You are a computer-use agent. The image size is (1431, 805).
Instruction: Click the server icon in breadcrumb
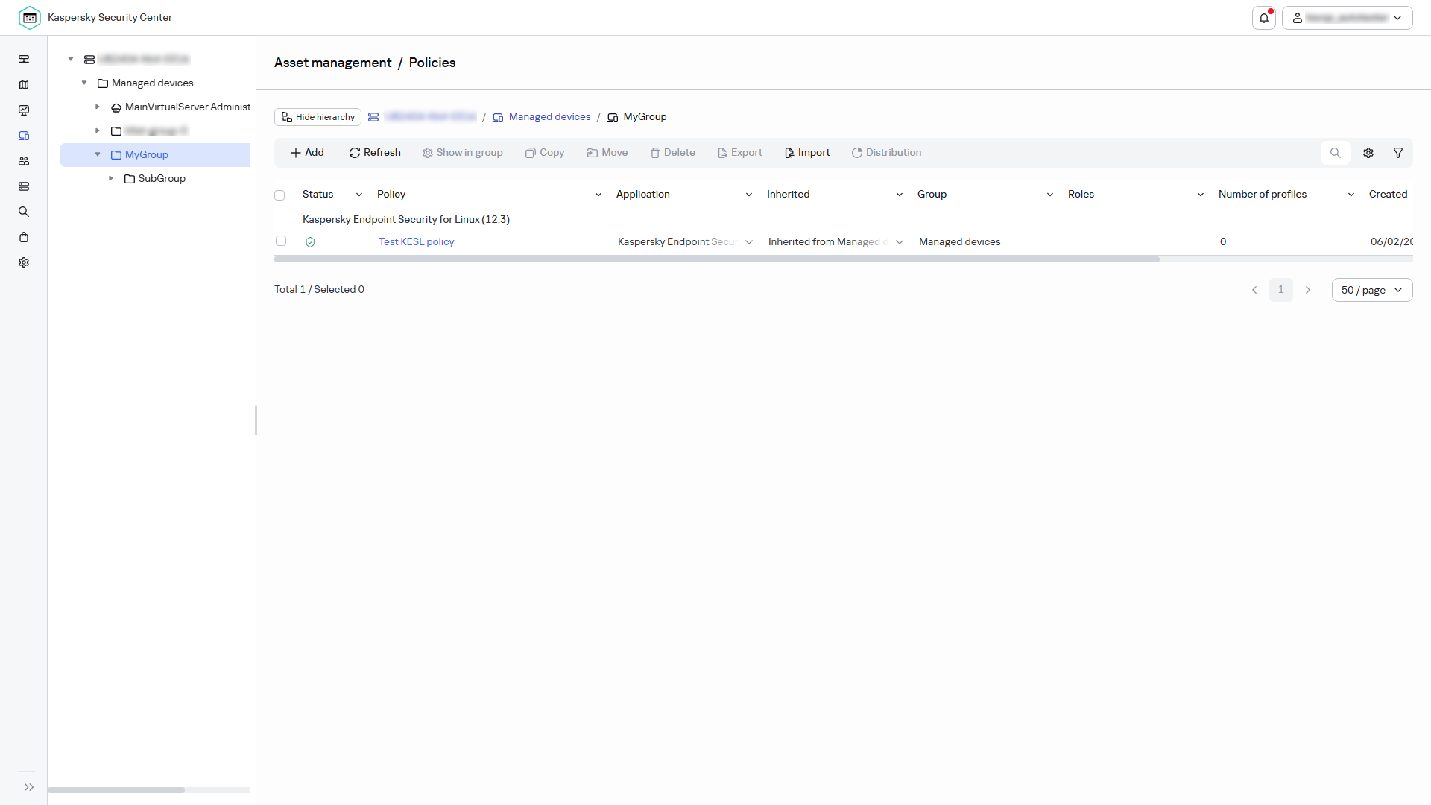coord(373,117)
